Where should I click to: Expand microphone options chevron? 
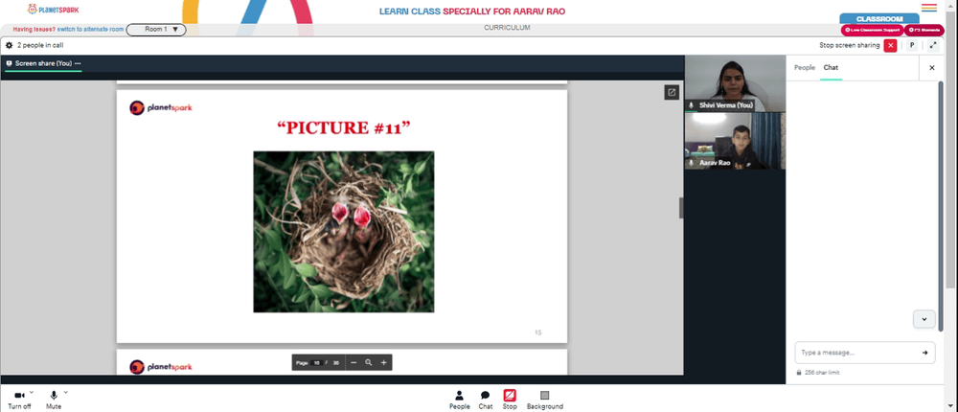(66, 393)
